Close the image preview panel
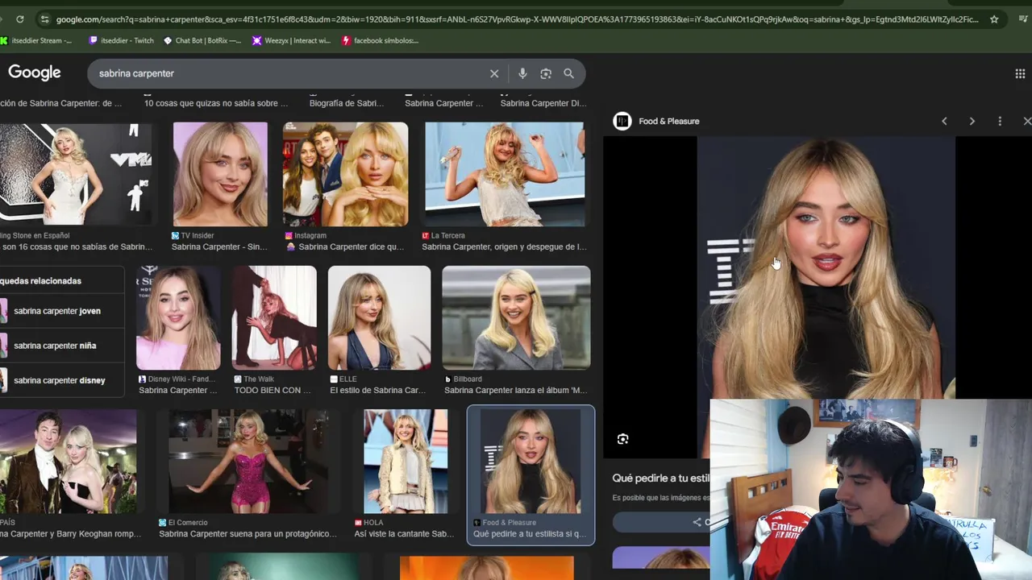The height and width of the screenshot is (580, 1032). pos(1026,121)
